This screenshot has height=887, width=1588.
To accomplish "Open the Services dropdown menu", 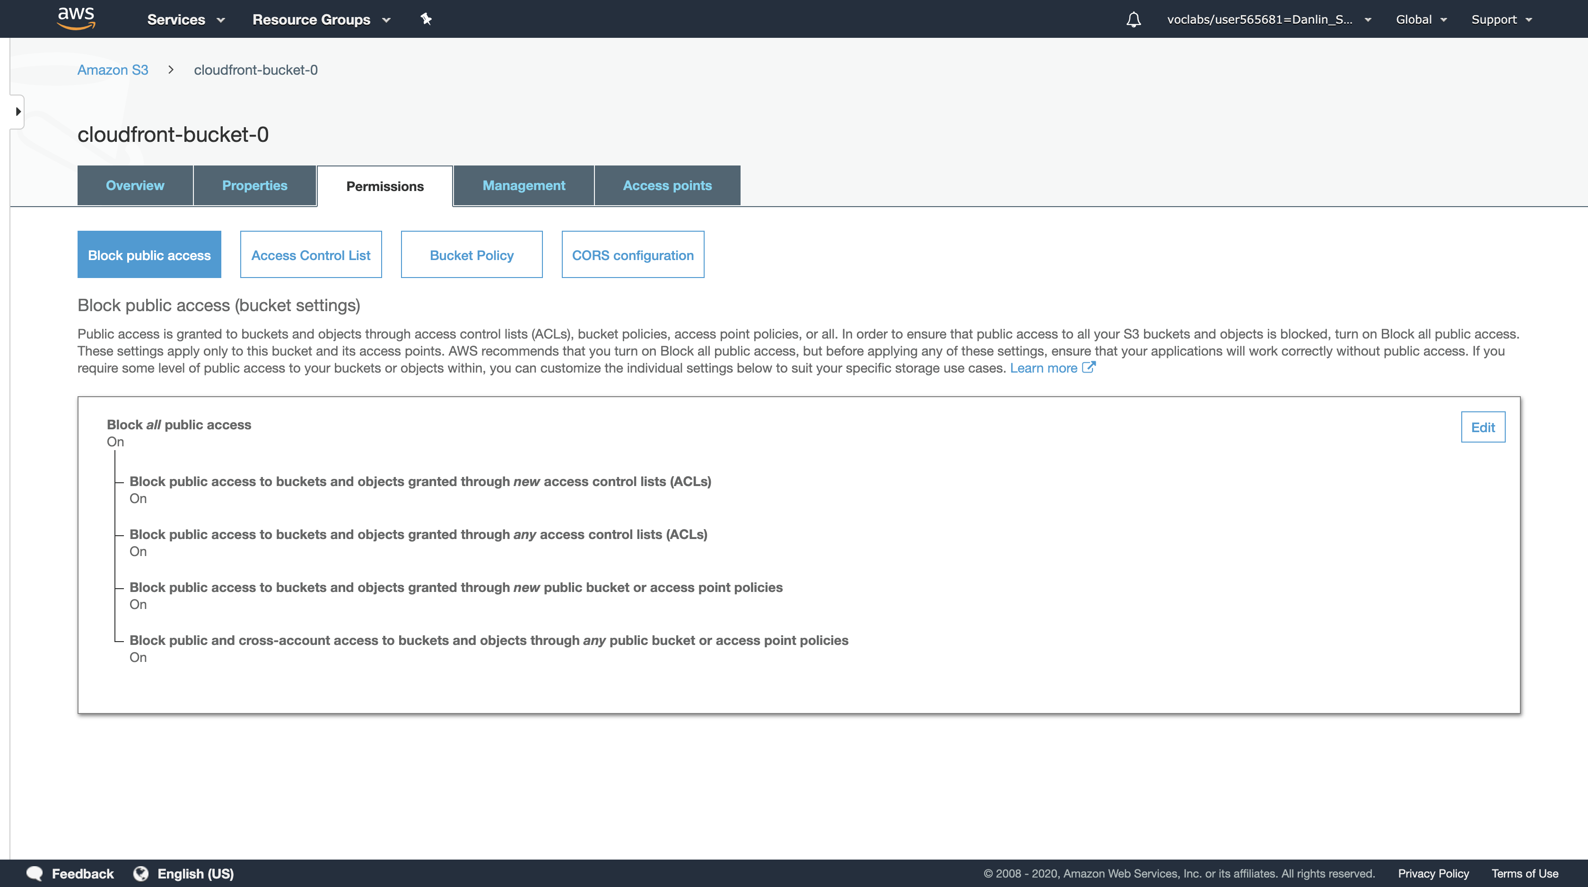I will [185, 20].
